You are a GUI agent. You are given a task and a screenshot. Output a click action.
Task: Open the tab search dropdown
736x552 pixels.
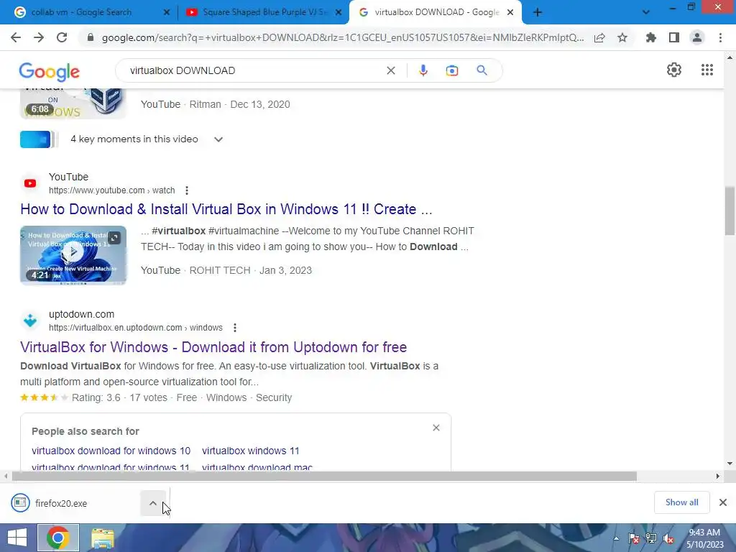point(646,12)
